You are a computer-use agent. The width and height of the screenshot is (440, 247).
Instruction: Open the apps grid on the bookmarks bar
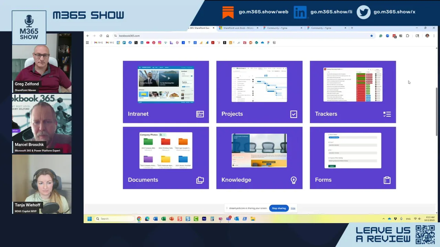point(87,43)
